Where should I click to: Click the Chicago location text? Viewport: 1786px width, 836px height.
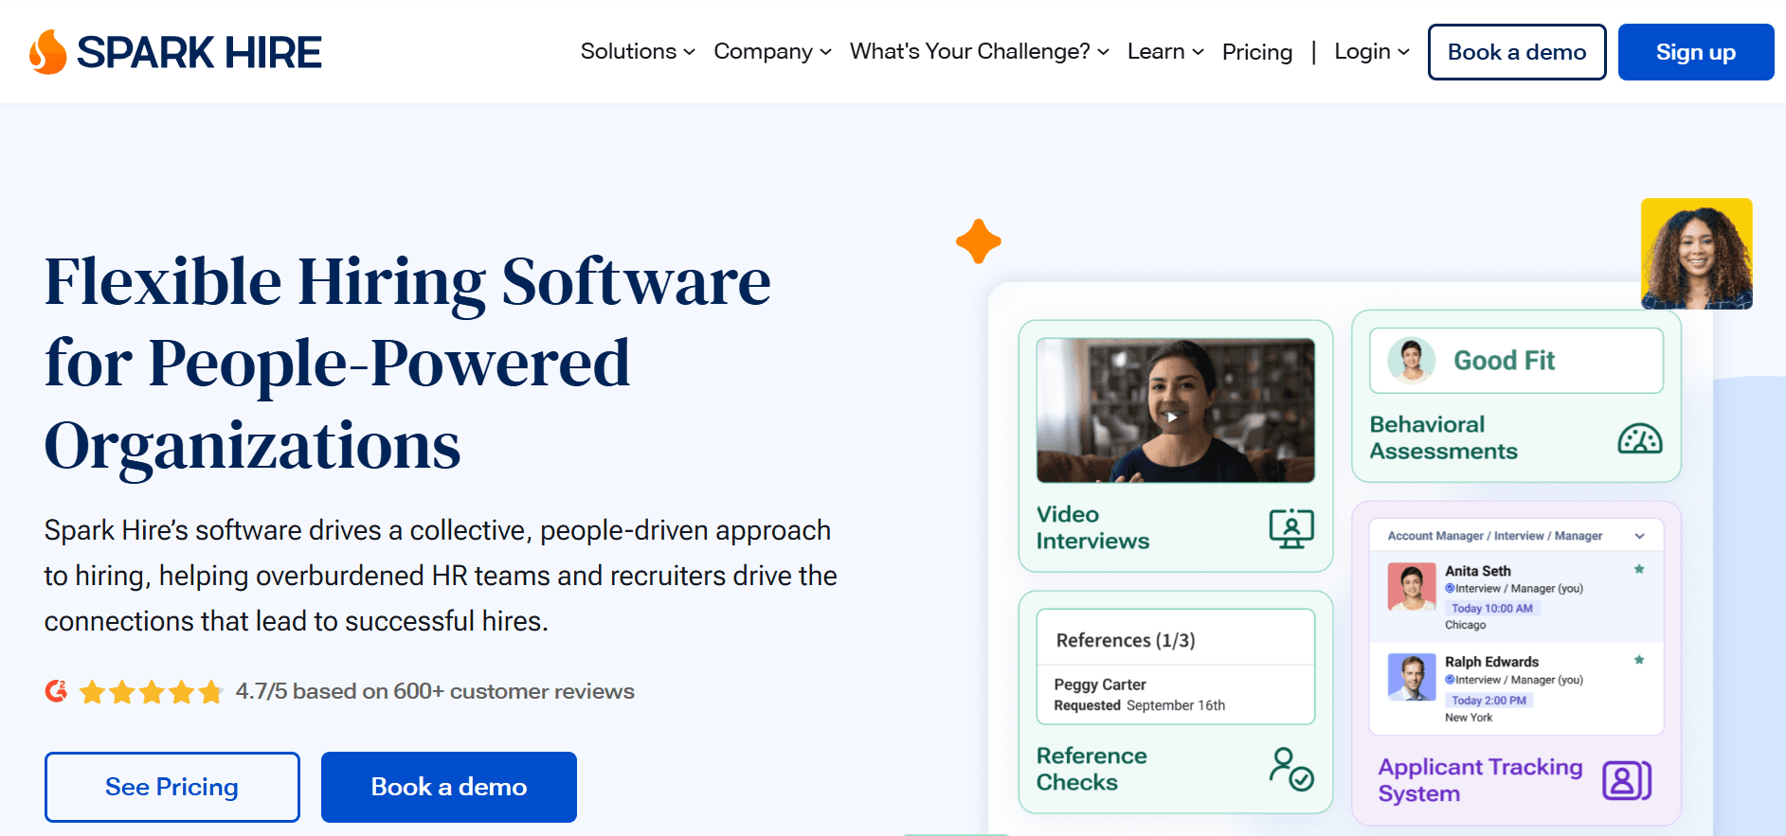tap(1466, 625)
